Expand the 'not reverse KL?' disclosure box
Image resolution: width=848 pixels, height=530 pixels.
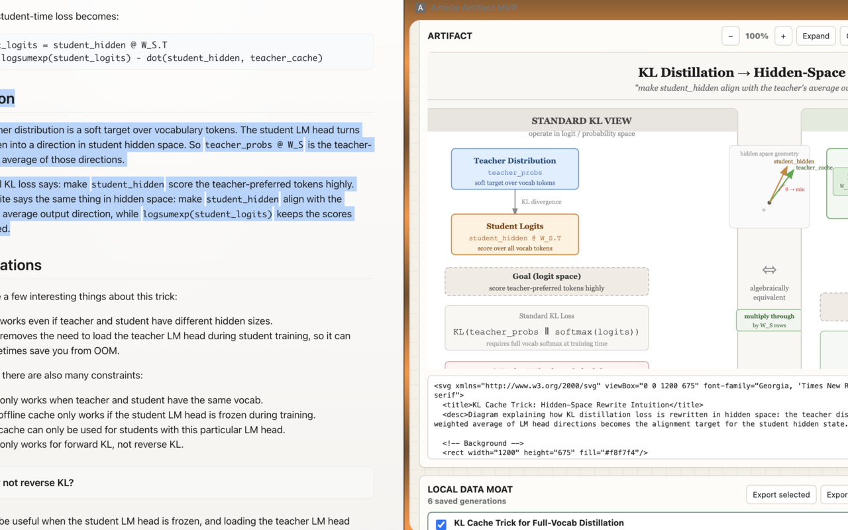click(x=185, y=483)
